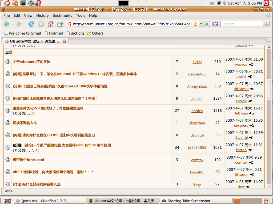The width and height of the screenshot is (273, 204).
Task: Click topic icon beside 可否传个fonts.conf
Action: pyautogui.click(x=8, y=160)
